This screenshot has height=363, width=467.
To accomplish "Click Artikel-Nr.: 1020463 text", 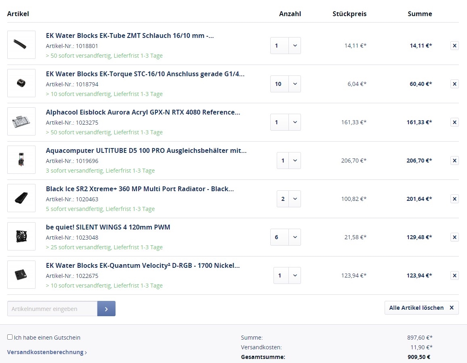I will click(72, 200).
